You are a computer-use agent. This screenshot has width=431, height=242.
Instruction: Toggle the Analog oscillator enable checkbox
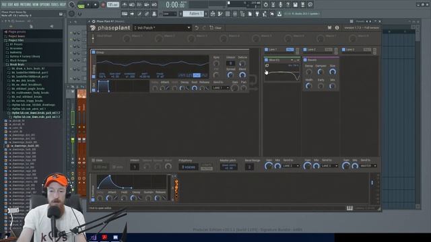pyautogui.click(x=94, y=77)
